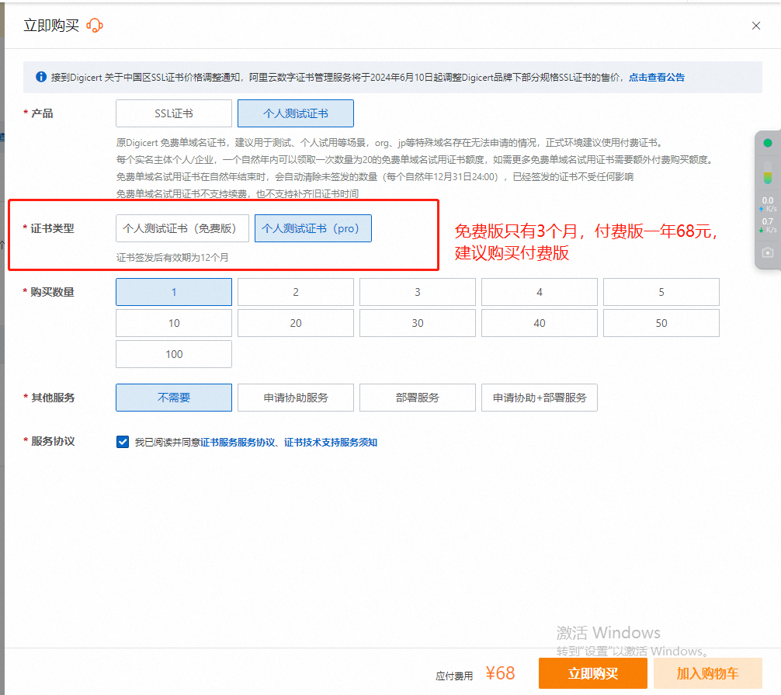
Task: Set purchase quantity to 10
Action: point(174,323)
